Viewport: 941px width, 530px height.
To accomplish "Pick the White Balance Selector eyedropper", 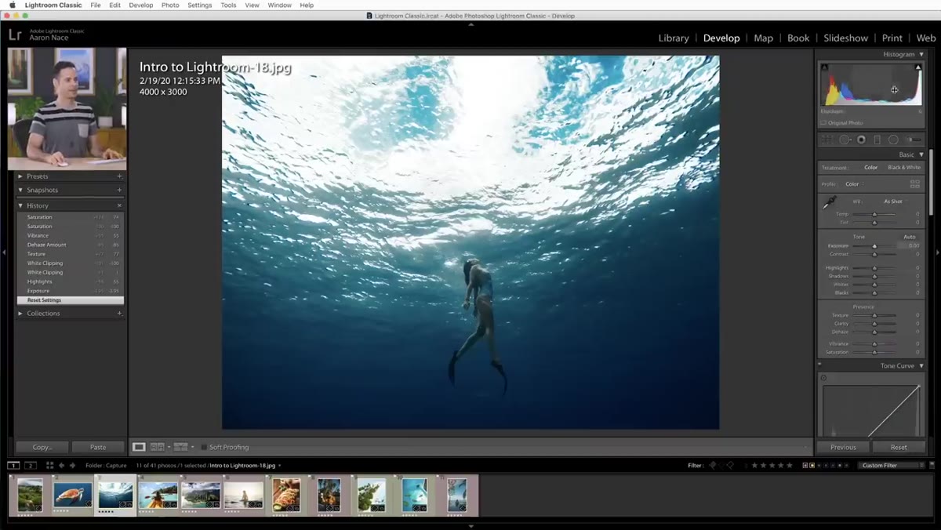I will (829, 203).
